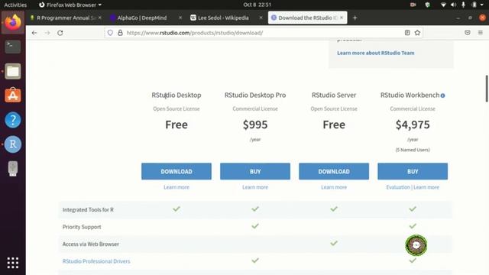Click the $995 price text
This screenshot has width=489, height=275.
tap(255, 125)
